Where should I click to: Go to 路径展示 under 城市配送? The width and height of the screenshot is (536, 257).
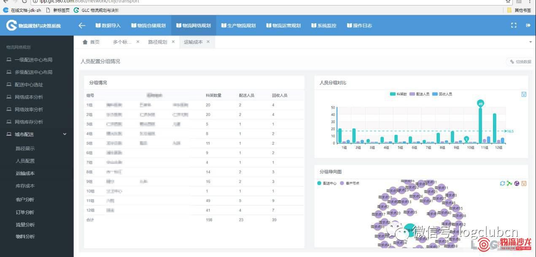pyautogui.click(x=25, y=148)
